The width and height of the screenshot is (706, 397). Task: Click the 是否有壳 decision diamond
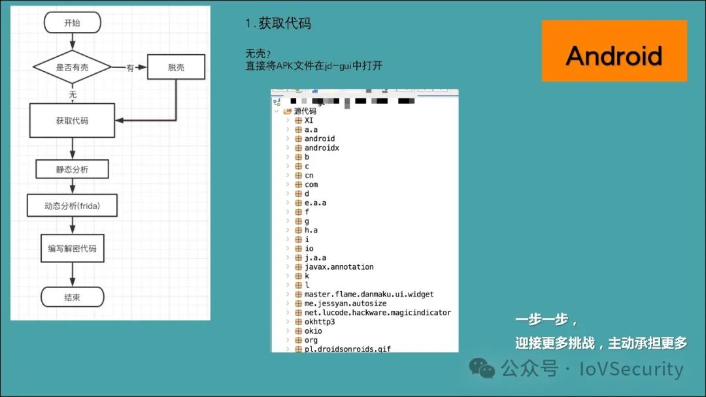(x=72, y=67)
